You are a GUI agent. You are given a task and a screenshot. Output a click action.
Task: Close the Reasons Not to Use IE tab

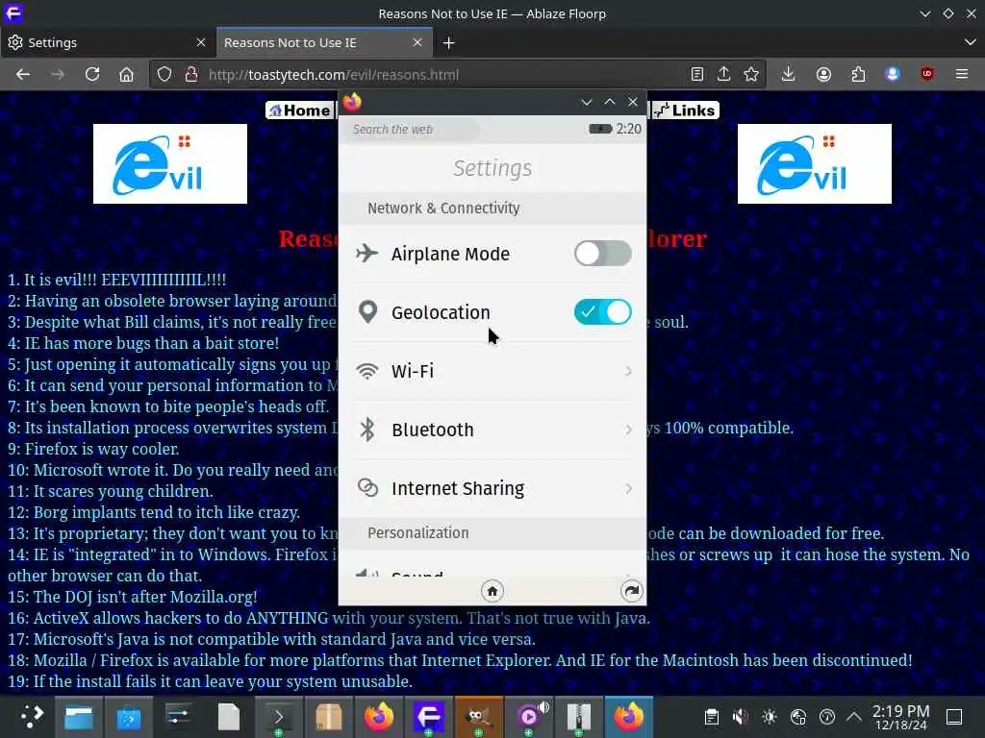417,42
